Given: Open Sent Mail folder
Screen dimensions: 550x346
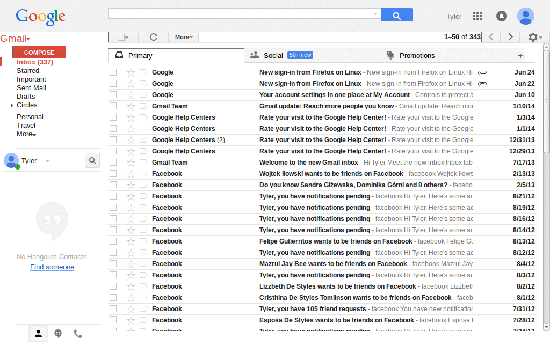Looking at the screenshot, I should pyautogui.click(x=31, y=88).
